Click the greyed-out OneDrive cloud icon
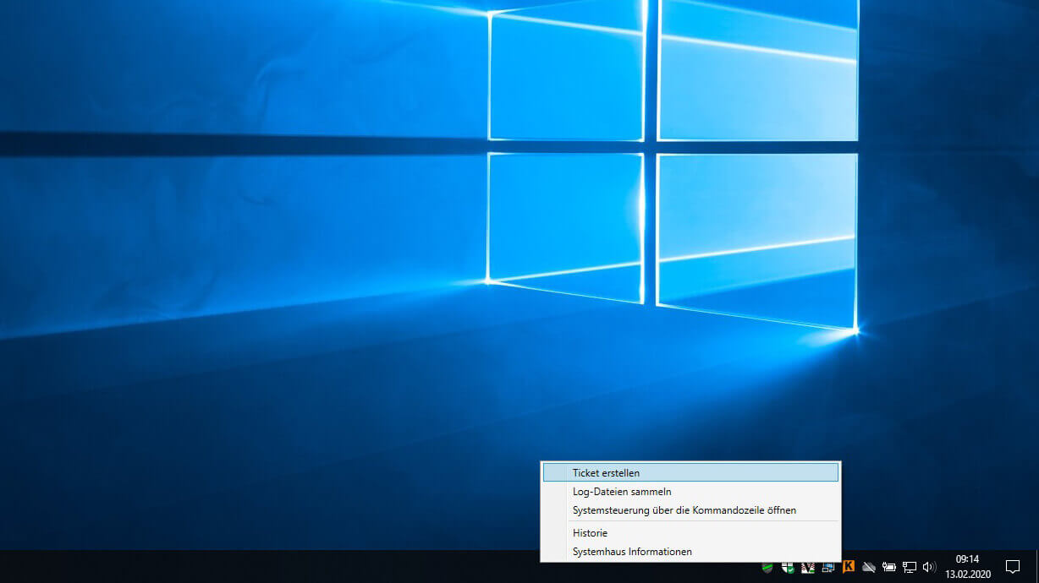This screenshot has height=583, width=1039. click(868, 567)
